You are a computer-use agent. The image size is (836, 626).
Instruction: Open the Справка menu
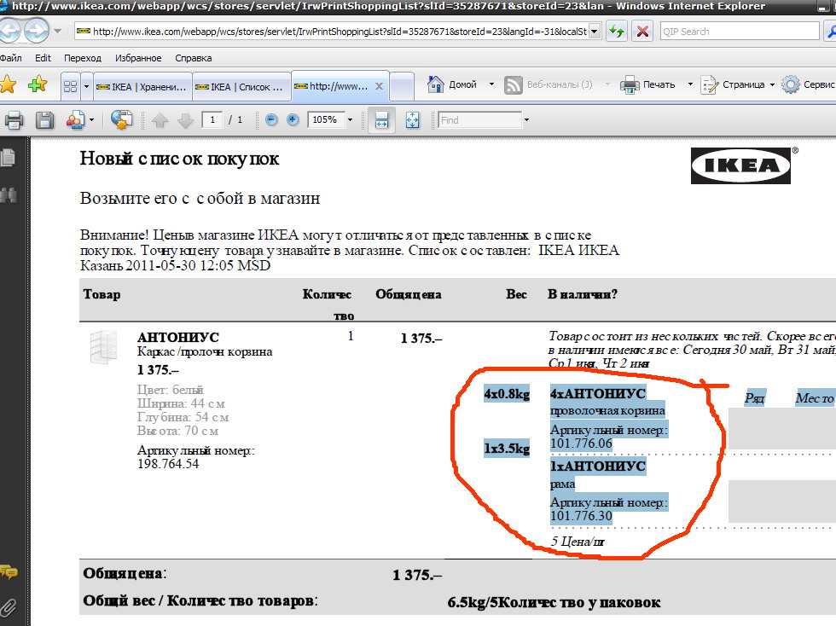click(x=194, y=58)
